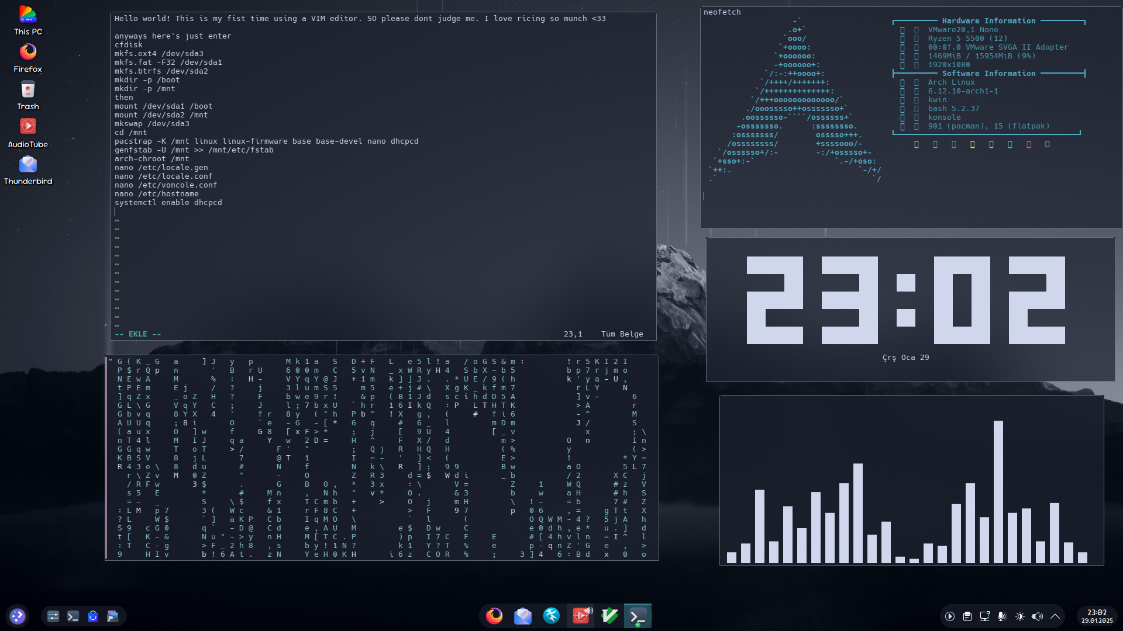Viewport: 1123px width, 631px height.
Task: Open the teal bird app in the taskbar
Action: pos(552,616)
